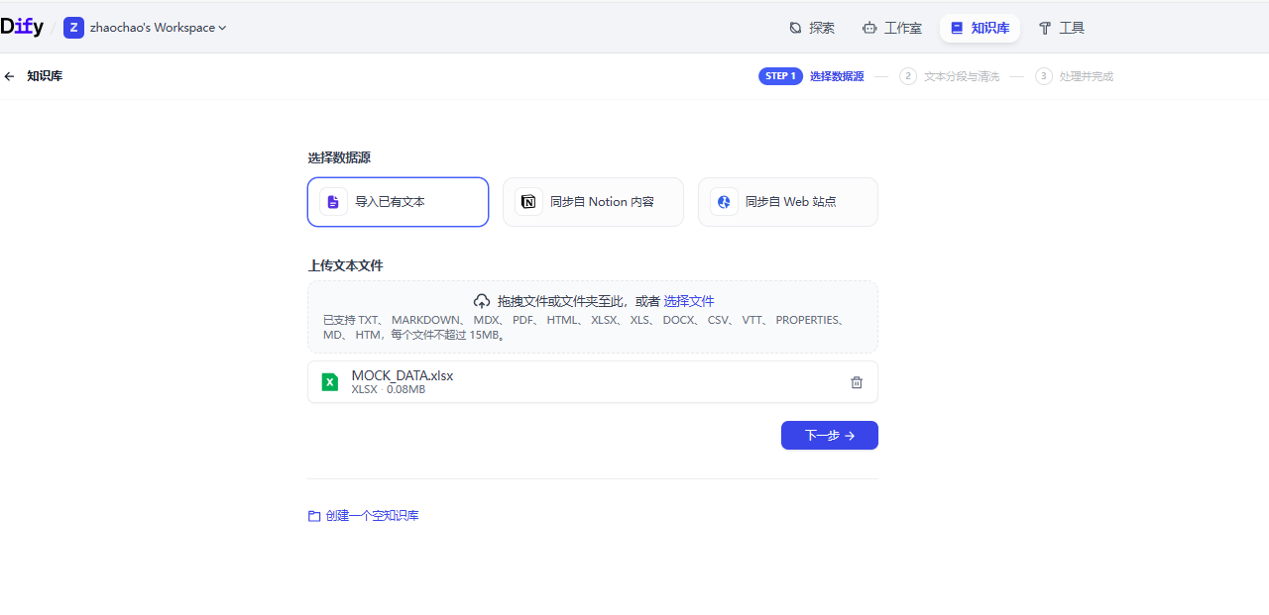Click the workspace avatar Z icon

[73, 28]
